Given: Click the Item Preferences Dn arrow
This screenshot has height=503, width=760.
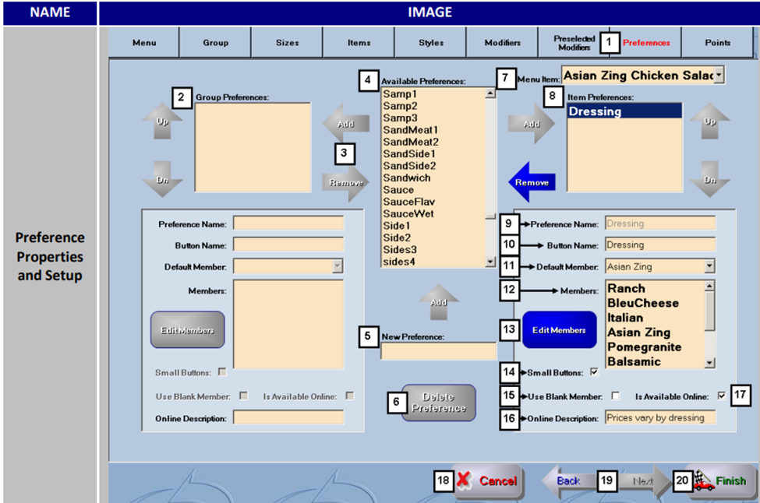Looking at the screenshot, I should click(x=709, y=179).
